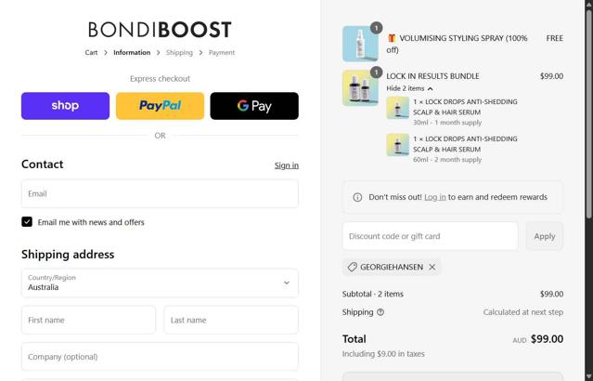Go back to Cart breadcrumb
Screen dimensions: 593x381
[x=91, y=52]
